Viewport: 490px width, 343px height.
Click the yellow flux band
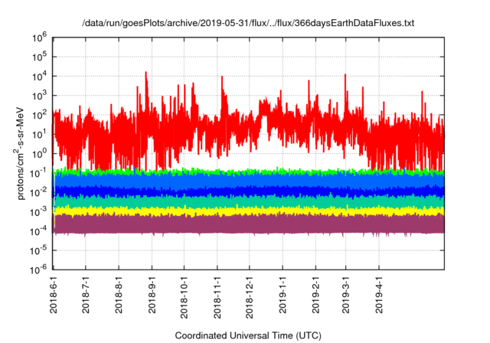248,211
